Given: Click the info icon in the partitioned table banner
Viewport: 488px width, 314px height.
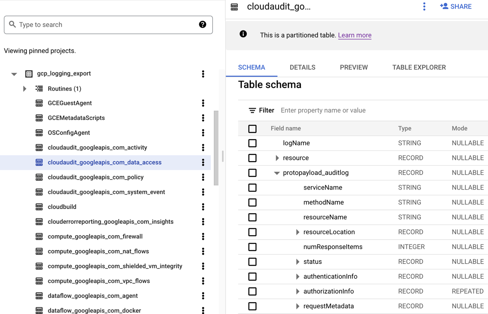Looking at the screenshot, I should click(x=243, y=34).
